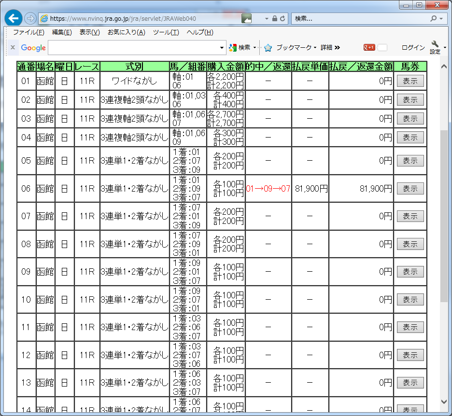Click 表示 button for row 04
The width and height of the screenshot is (452, 416).
[410, 138]
